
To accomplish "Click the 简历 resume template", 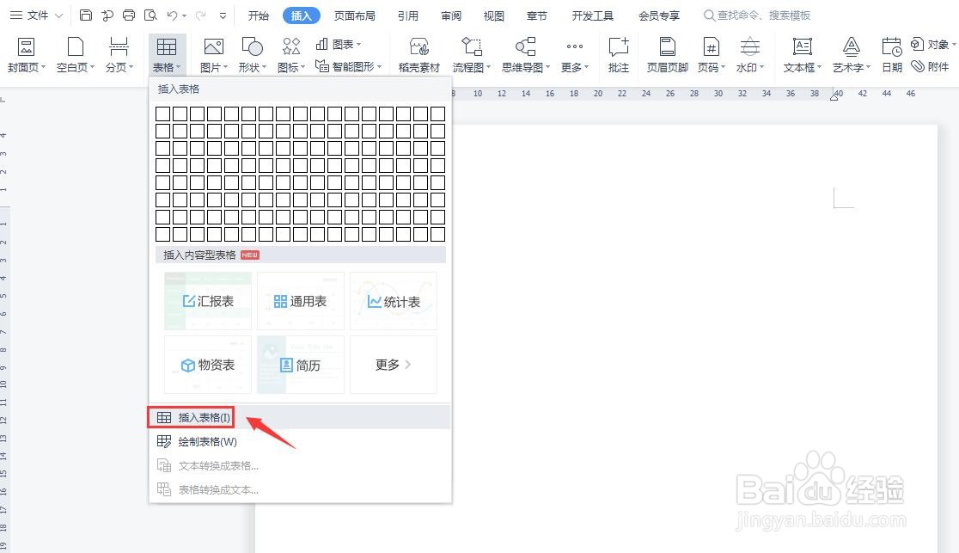I will 300,365.
